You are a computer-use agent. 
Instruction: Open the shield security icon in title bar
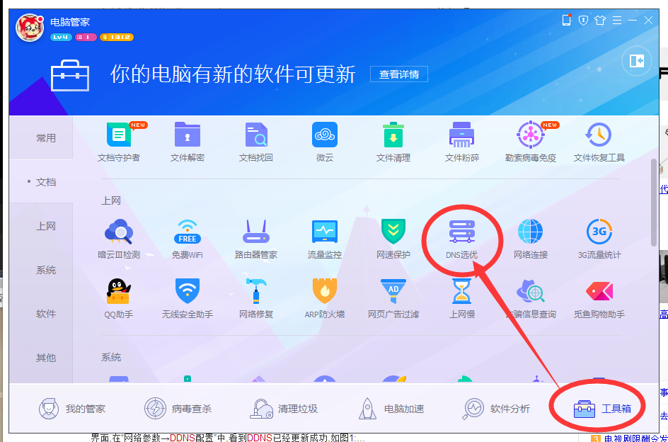tap(583, 20)
